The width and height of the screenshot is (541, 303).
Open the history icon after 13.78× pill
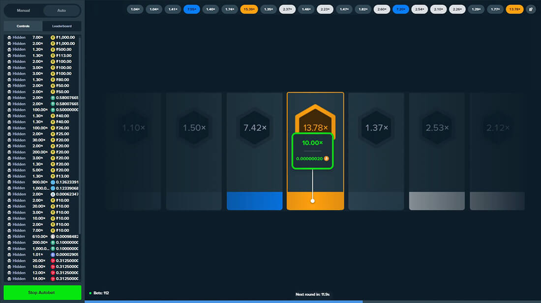coord(531,9)
